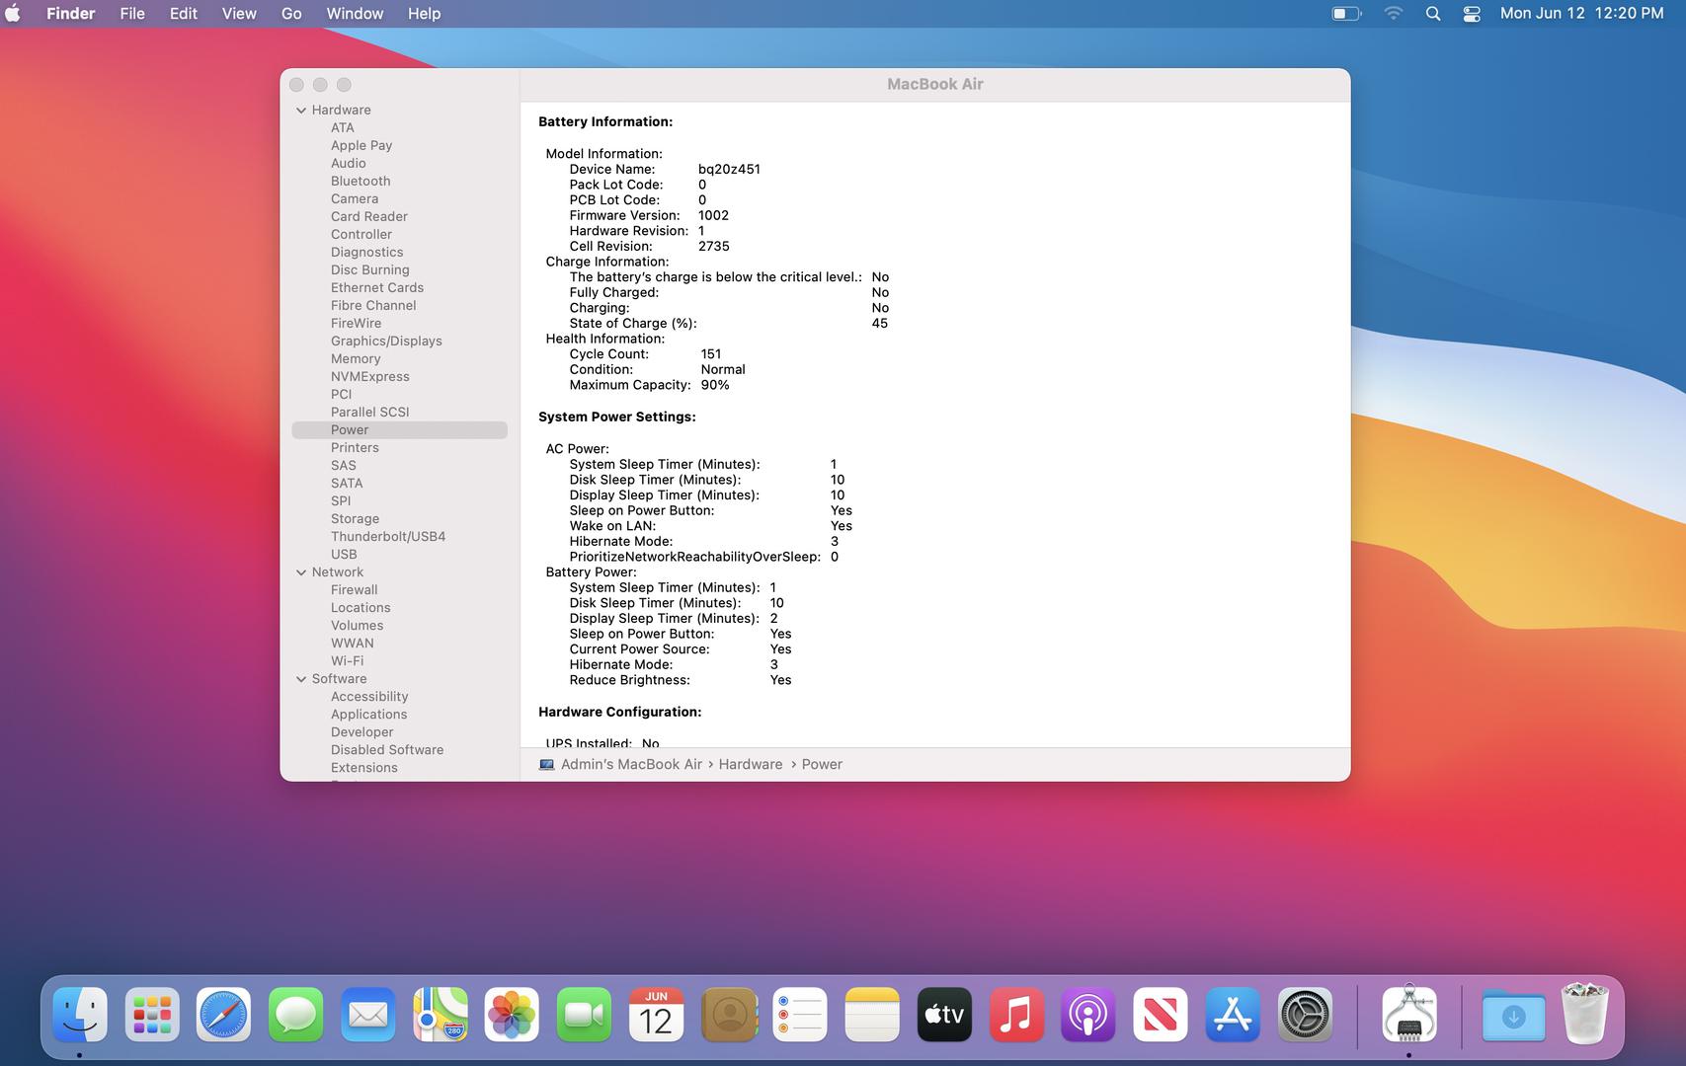
Task: Select Disabled Software in sidebar
Action: point(387,750)
